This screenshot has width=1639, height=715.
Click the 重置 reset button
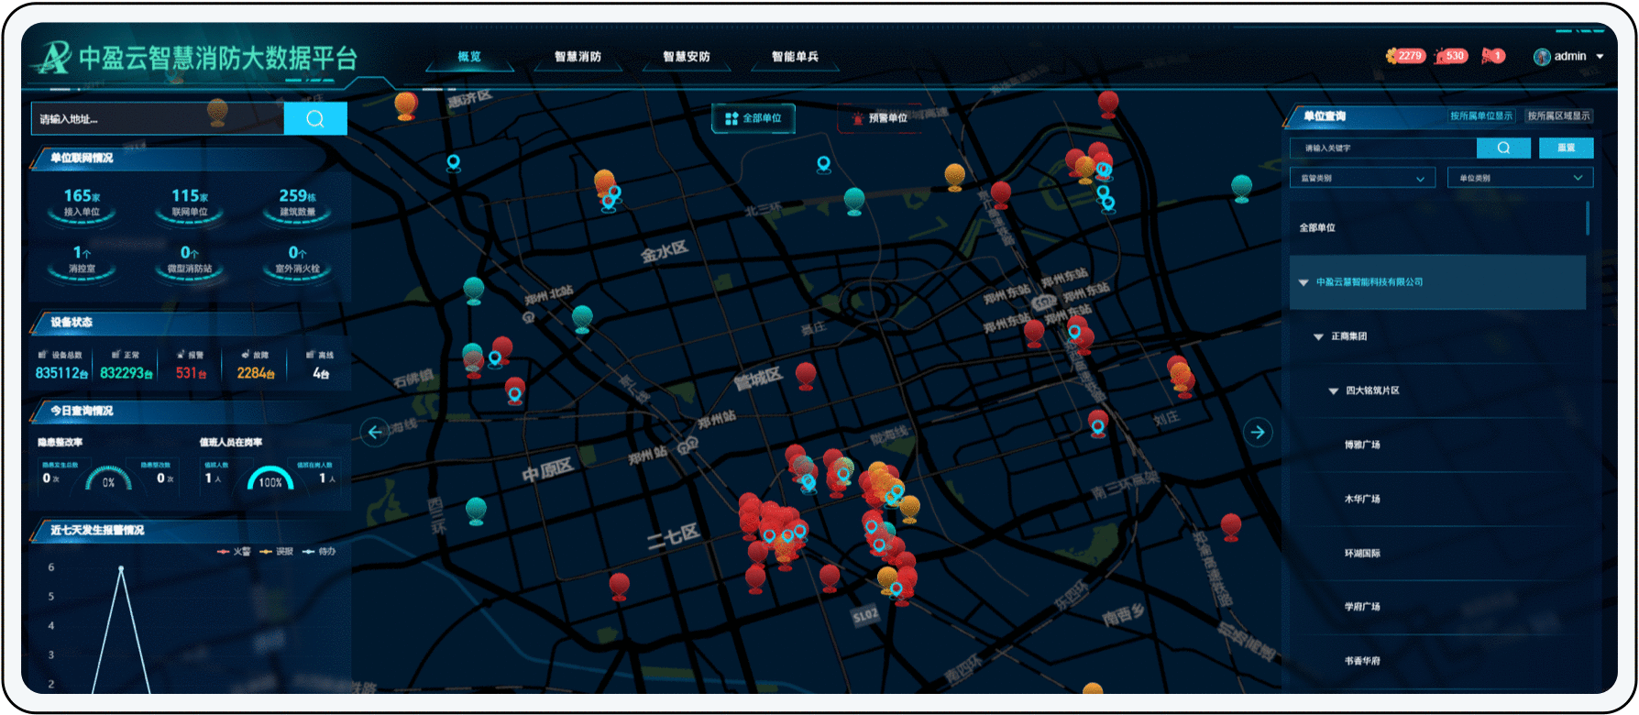[1566, 148]
